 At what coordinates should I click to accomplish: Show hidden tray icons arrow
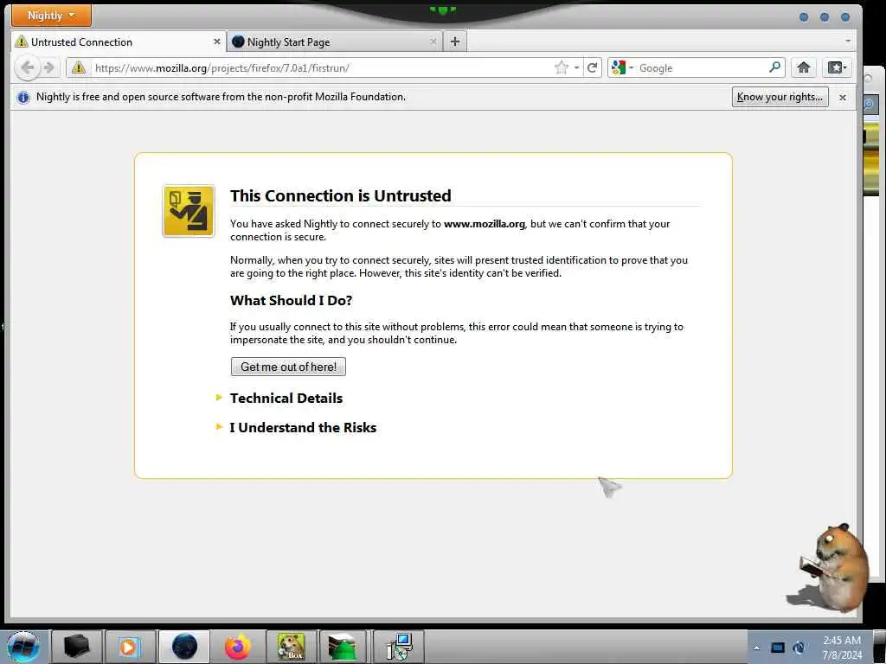756,648
